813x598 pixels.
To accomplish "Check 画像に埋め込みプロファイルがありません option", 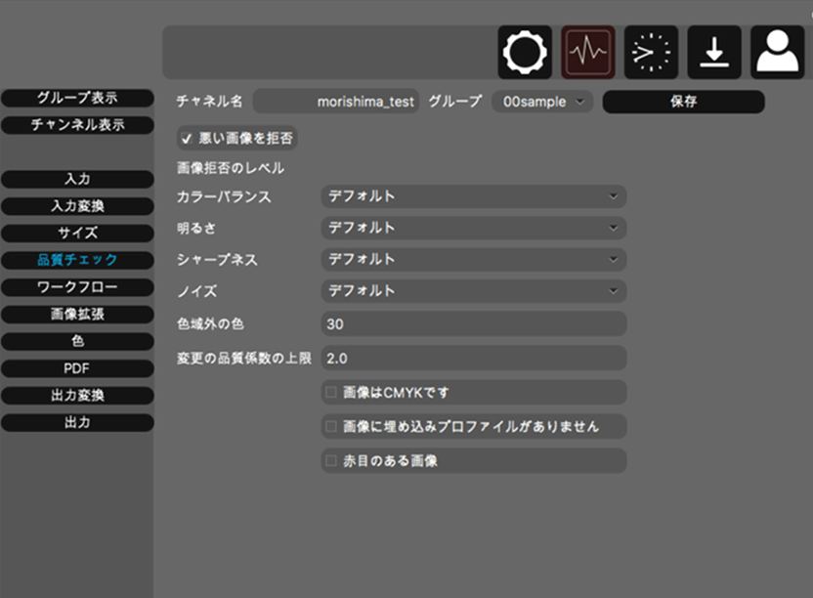I will click(x=330, y=426).
